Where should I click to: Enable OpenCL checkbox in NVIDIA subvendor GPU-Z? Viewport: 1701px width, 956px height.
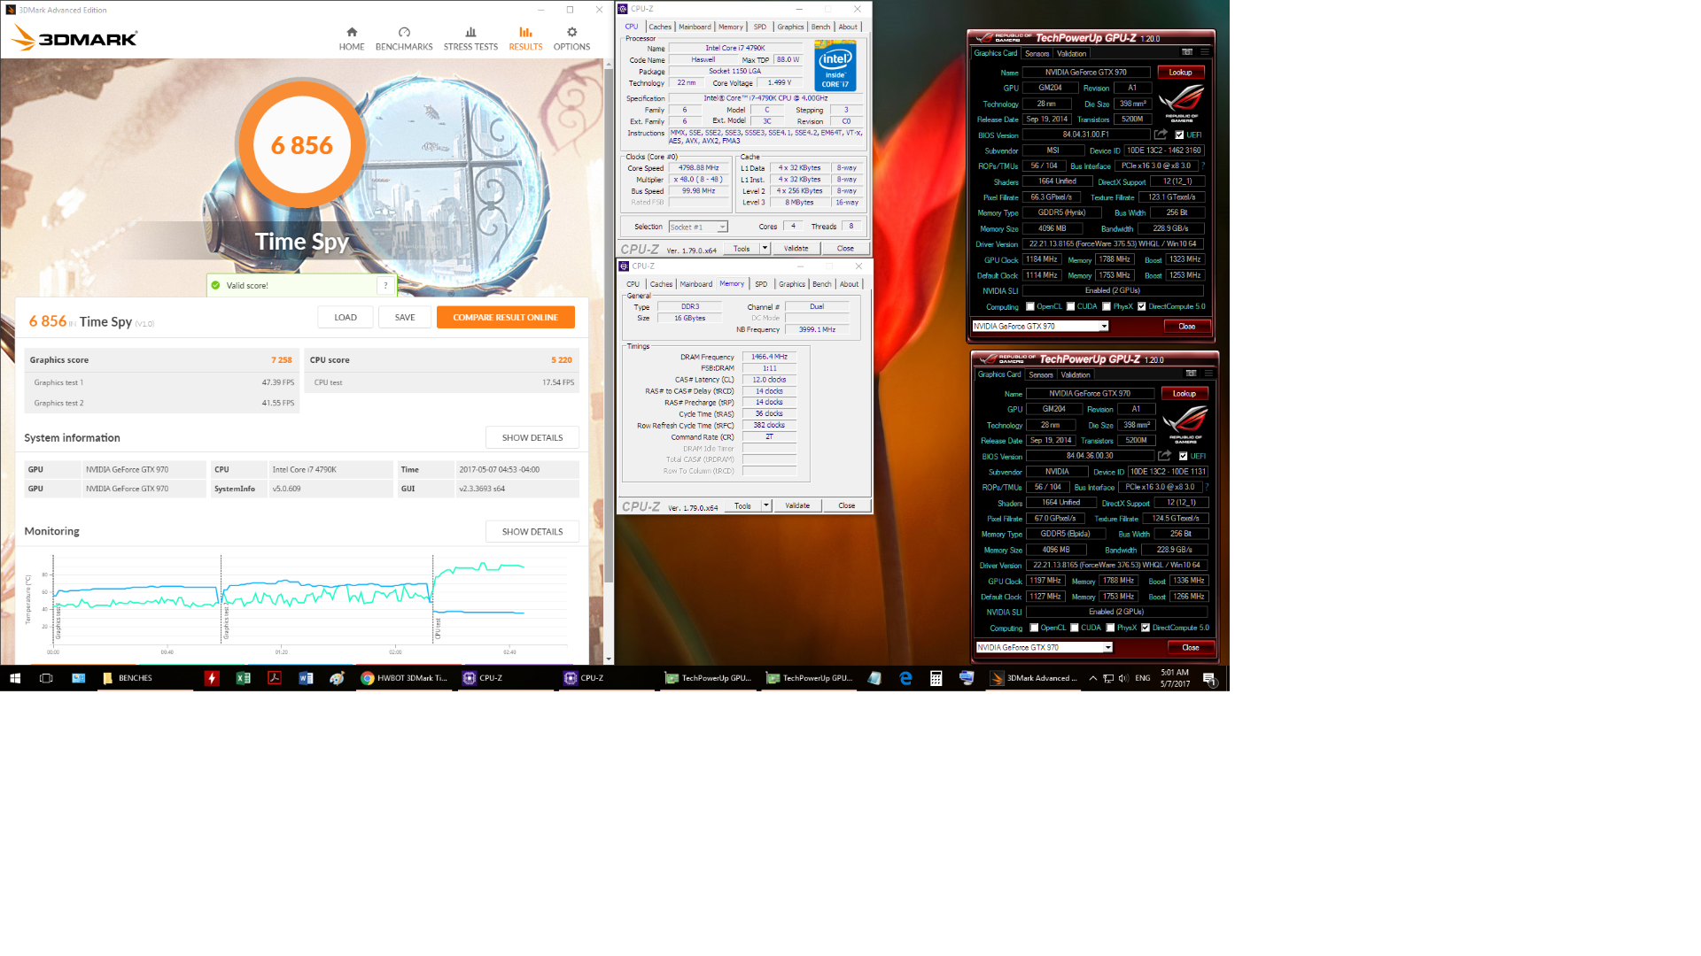point(1034,628)
